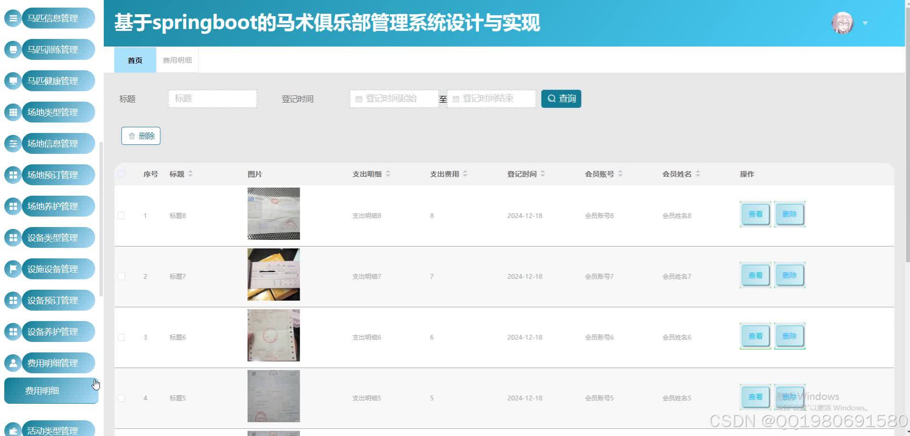Click the 删除 button for 标题5 row

tap(789, 397)
